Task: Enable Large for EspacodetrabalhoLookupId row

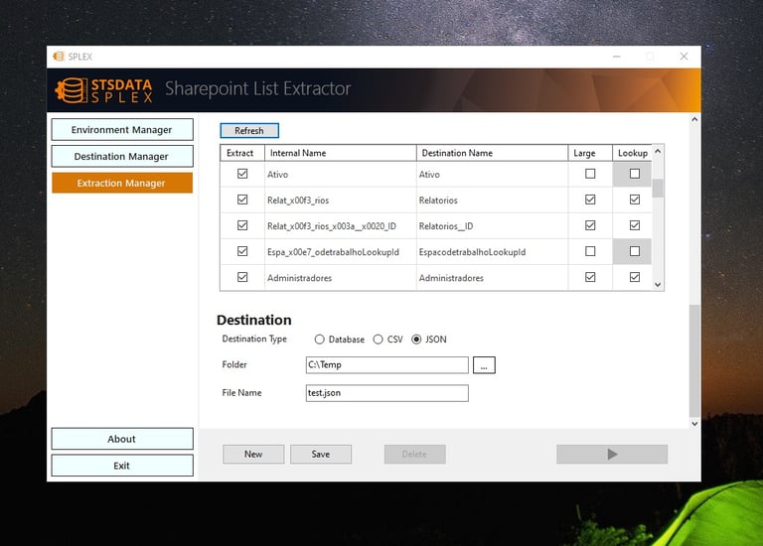Action: click(x=590, y=251)
